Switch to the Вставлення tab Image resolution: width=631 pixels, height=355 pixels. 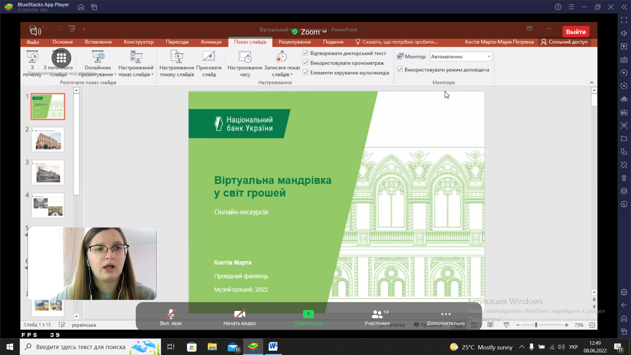click(98, 42)
